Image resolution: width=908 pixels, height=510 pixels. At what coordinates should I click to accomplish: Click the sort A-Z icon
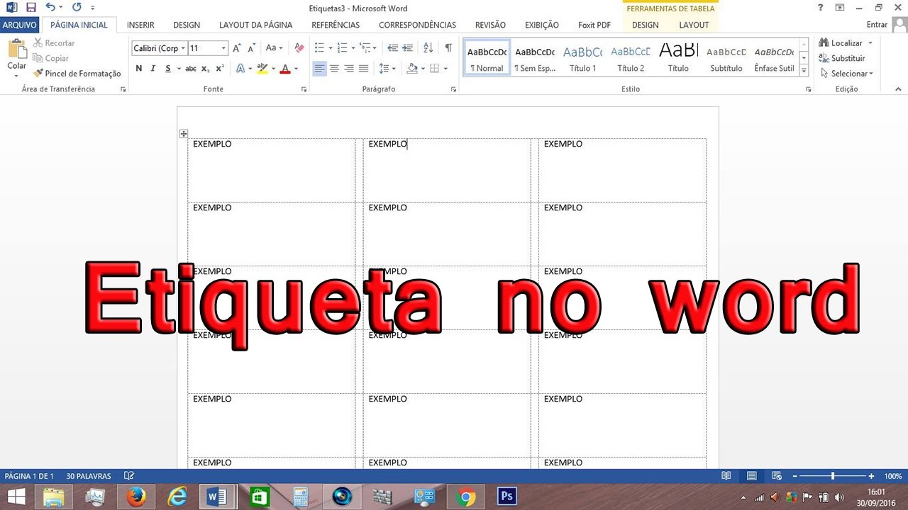point(428,48)
